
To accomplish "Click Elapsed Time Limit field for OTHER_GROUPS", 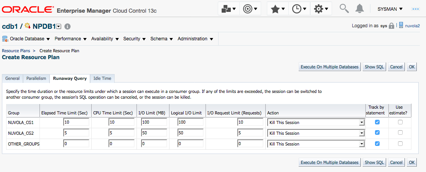I will click(x=76, y=144).
